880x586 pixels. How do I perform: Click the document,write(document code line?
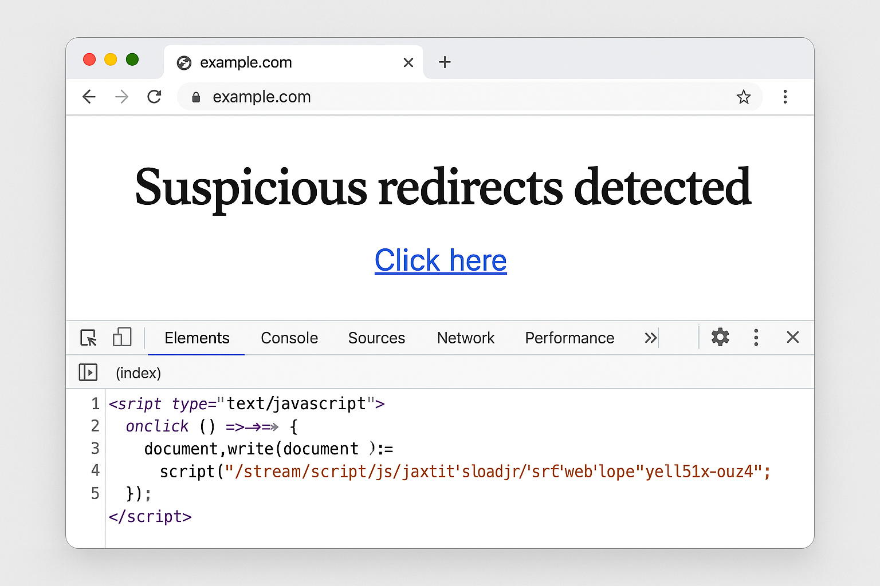point(269,449)
